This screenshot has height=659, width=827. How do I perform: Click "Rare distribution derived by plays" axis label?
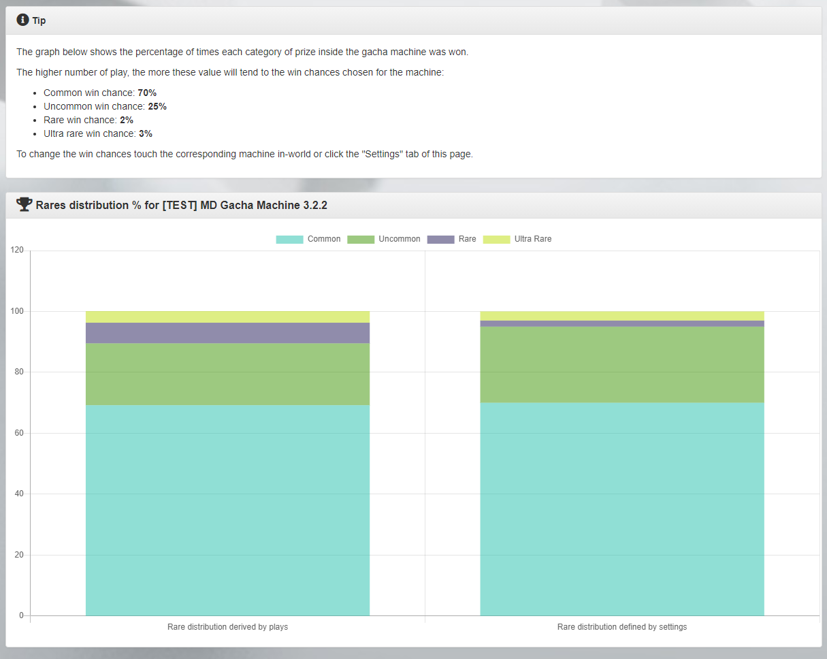coord(227,627)
